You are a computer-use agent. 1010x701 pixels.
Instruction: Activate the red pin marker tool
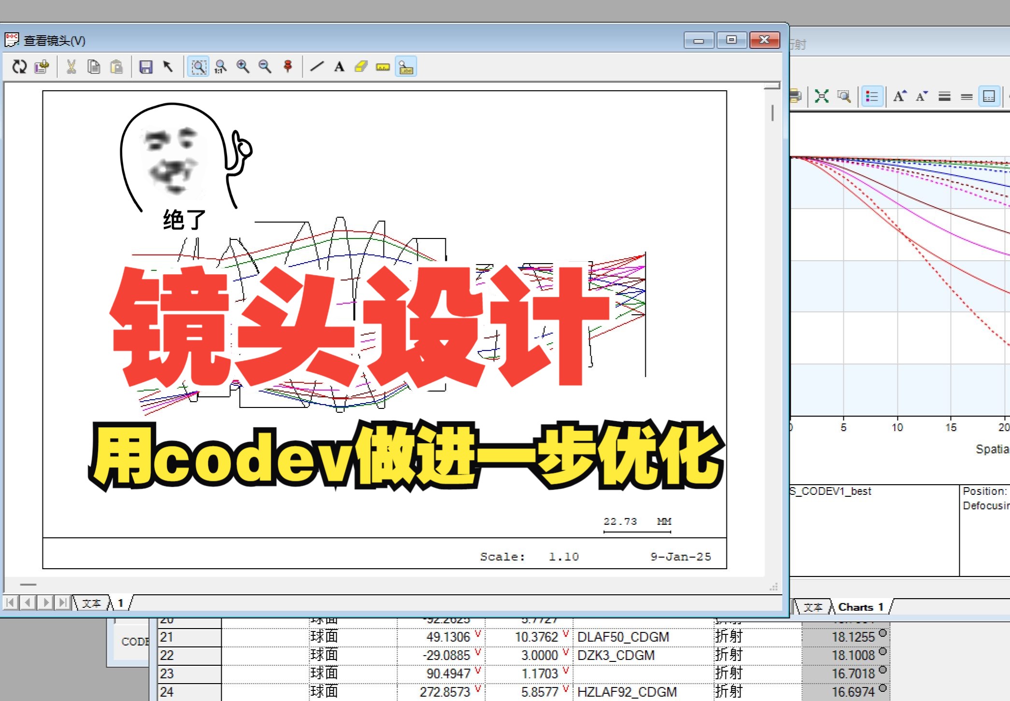(x=288, y=68)
